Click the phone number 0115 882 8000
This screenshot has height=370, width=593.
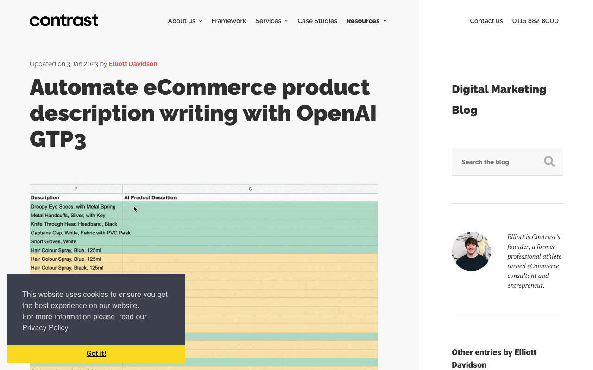click(x=535, y=21)
